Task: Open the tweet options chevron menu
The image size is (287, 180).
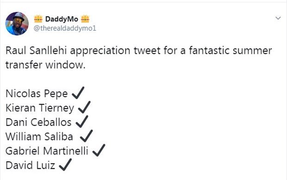Action: [x=278, y=18]
